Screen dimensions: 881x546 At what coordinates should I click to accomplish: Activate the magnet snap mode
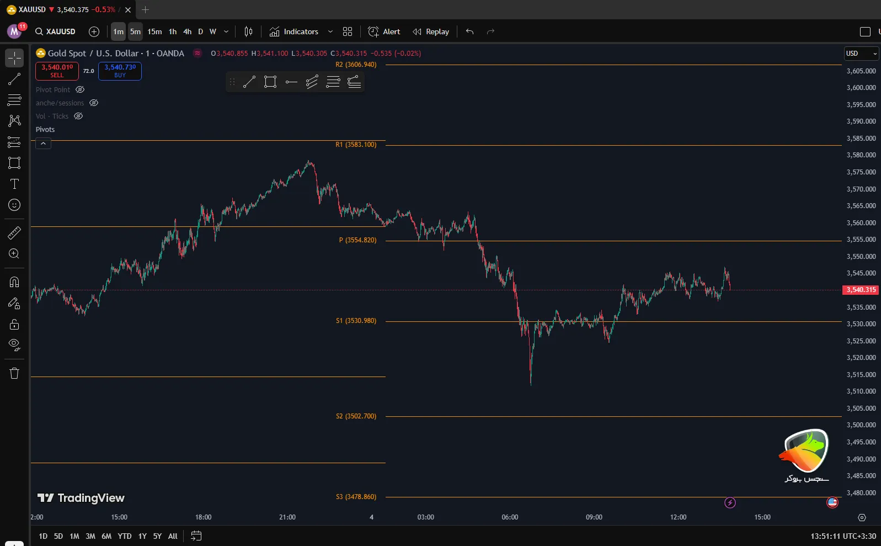(x=14, y=282)
